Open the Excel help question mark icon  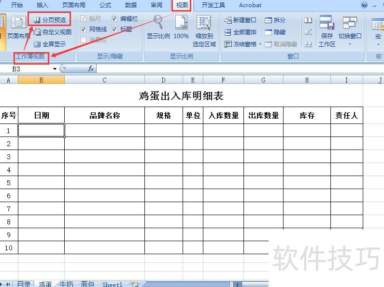(x=364, y=5)
